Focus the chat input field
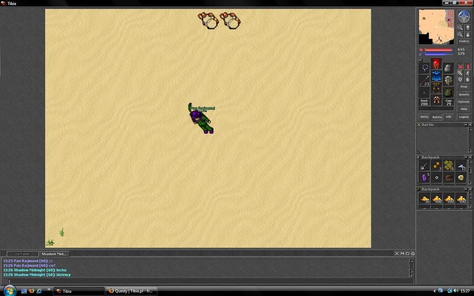The image size is (474, 296). (x=208, y=281)
